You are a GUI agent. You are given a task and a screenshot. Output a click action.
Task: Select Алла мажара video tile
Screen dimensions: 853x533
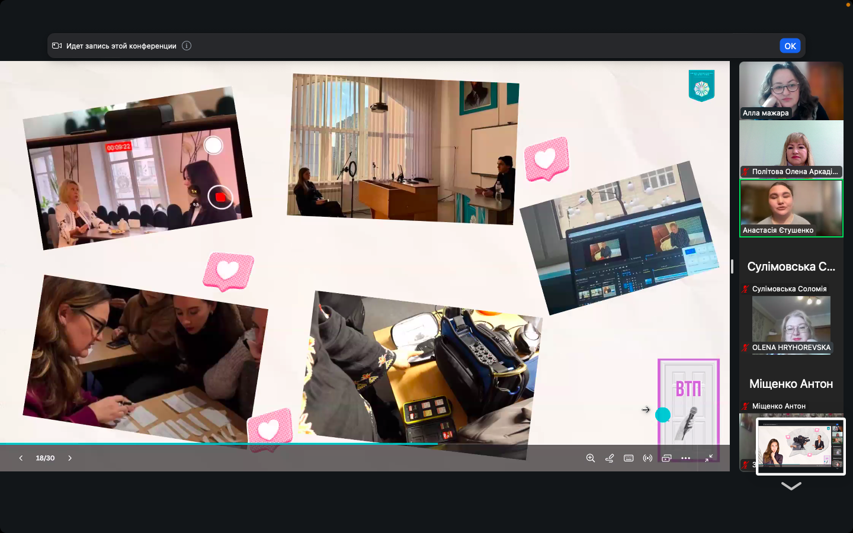[x=791, y=91]
